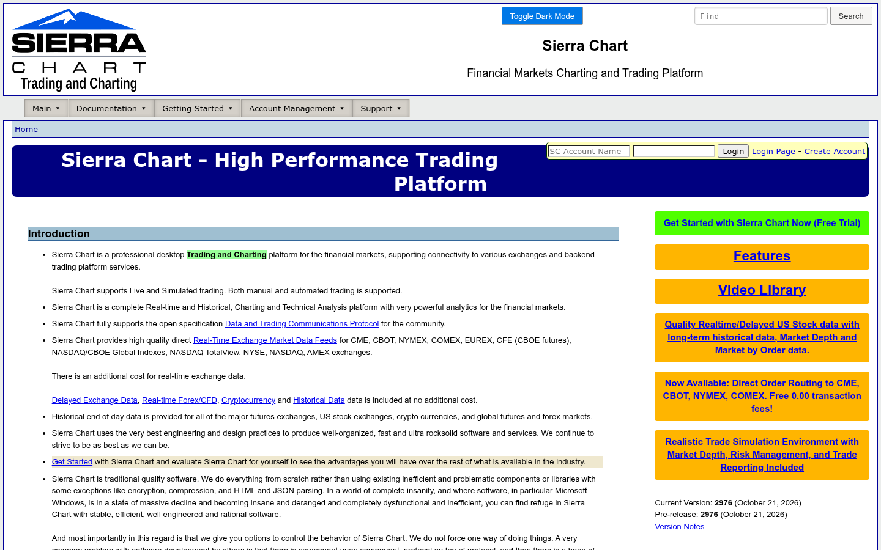Open the Getting Started dropdown
The width and height of the screenshot is (881, 550).
[198, 108]
